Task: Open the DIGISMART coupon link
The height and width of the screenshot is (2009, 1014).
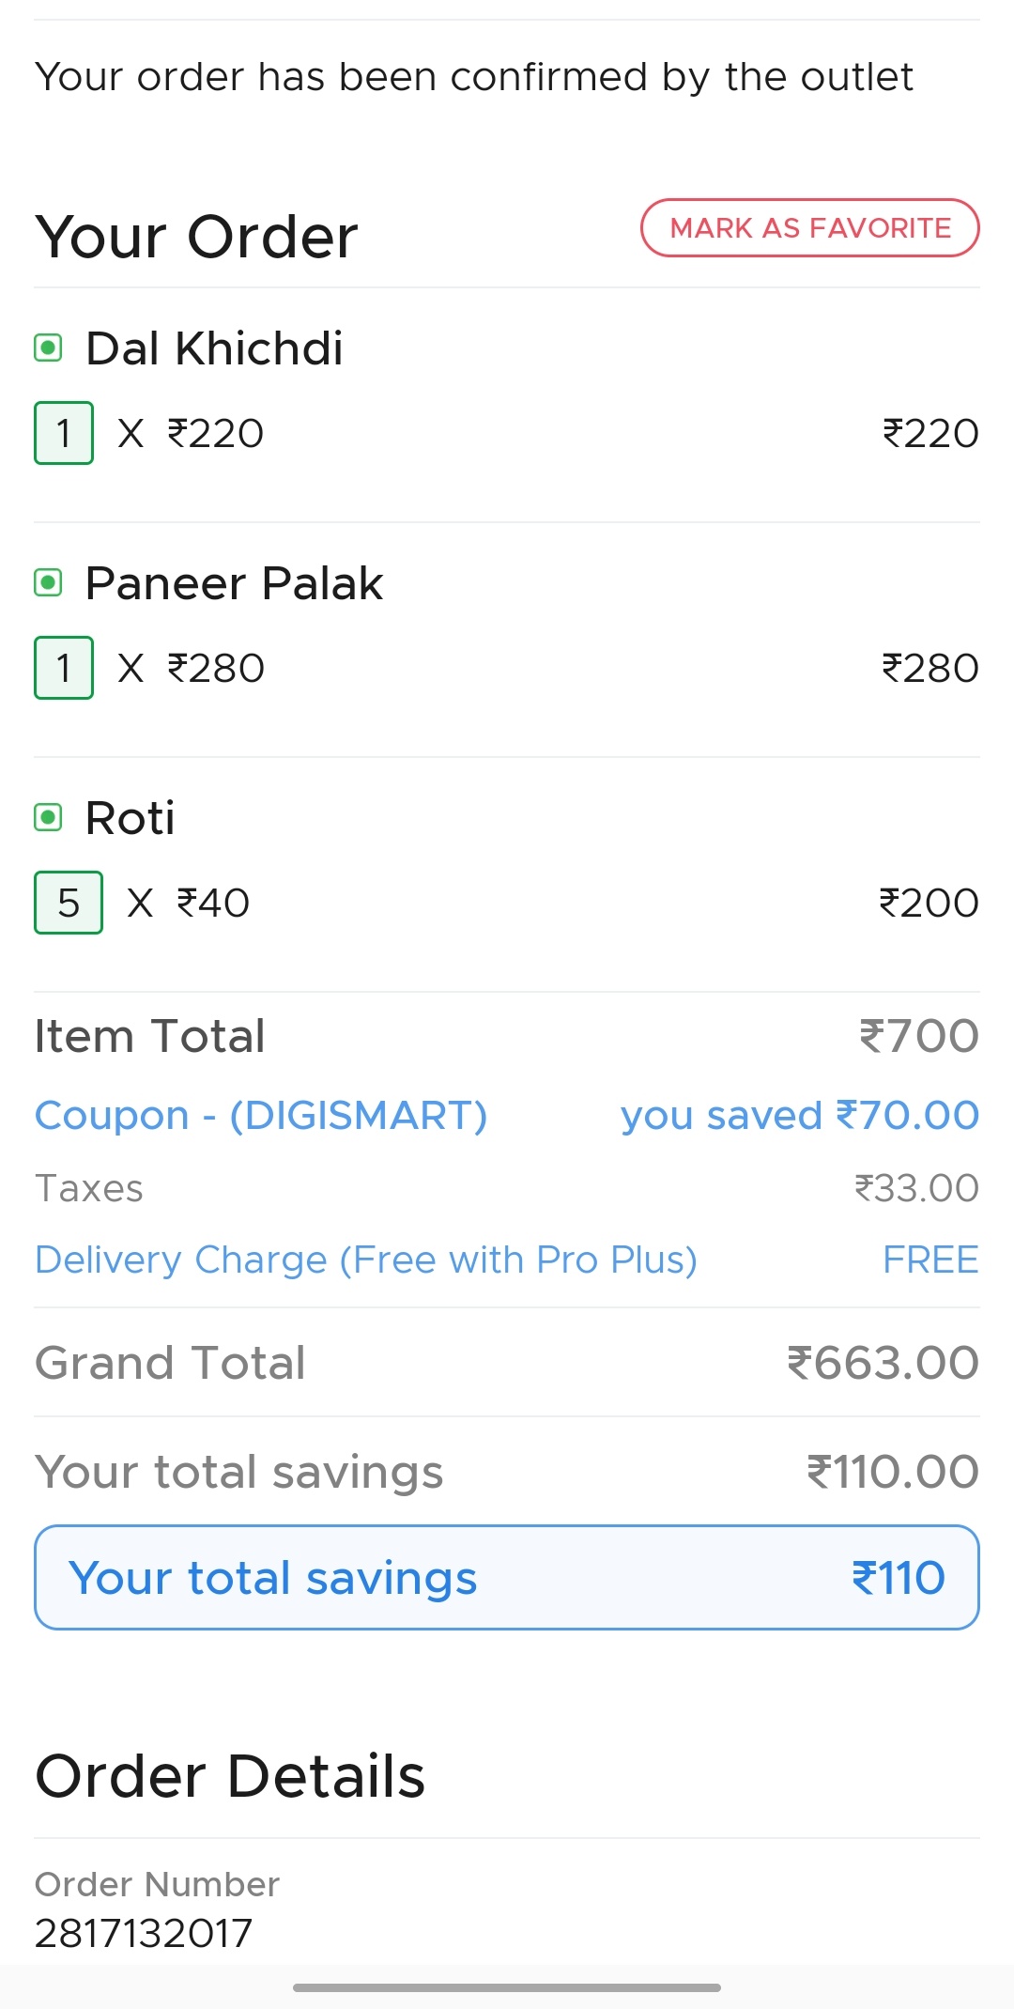Action: point(261,1116)
